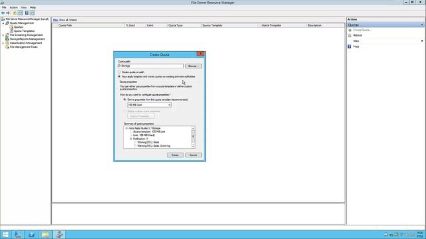
Task: Click the Create Quota icon in Actions pane
Action: click(x=349, y=30)
